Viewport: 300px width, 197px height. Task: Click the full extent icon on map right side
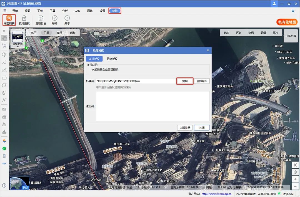(295, 165)
